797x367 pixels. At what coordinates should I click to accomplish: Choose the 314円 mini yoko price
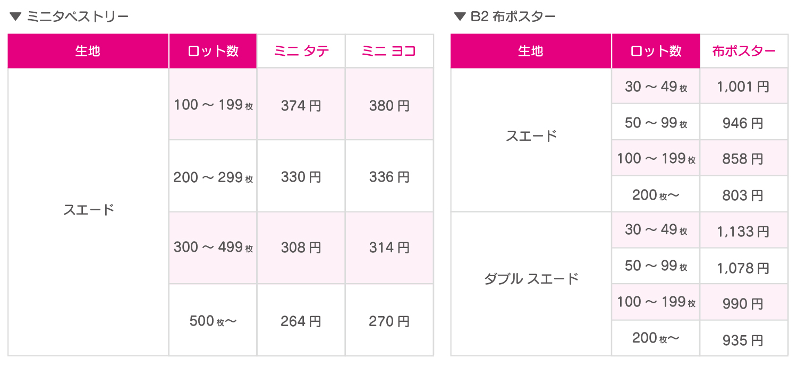pos(389,247)
